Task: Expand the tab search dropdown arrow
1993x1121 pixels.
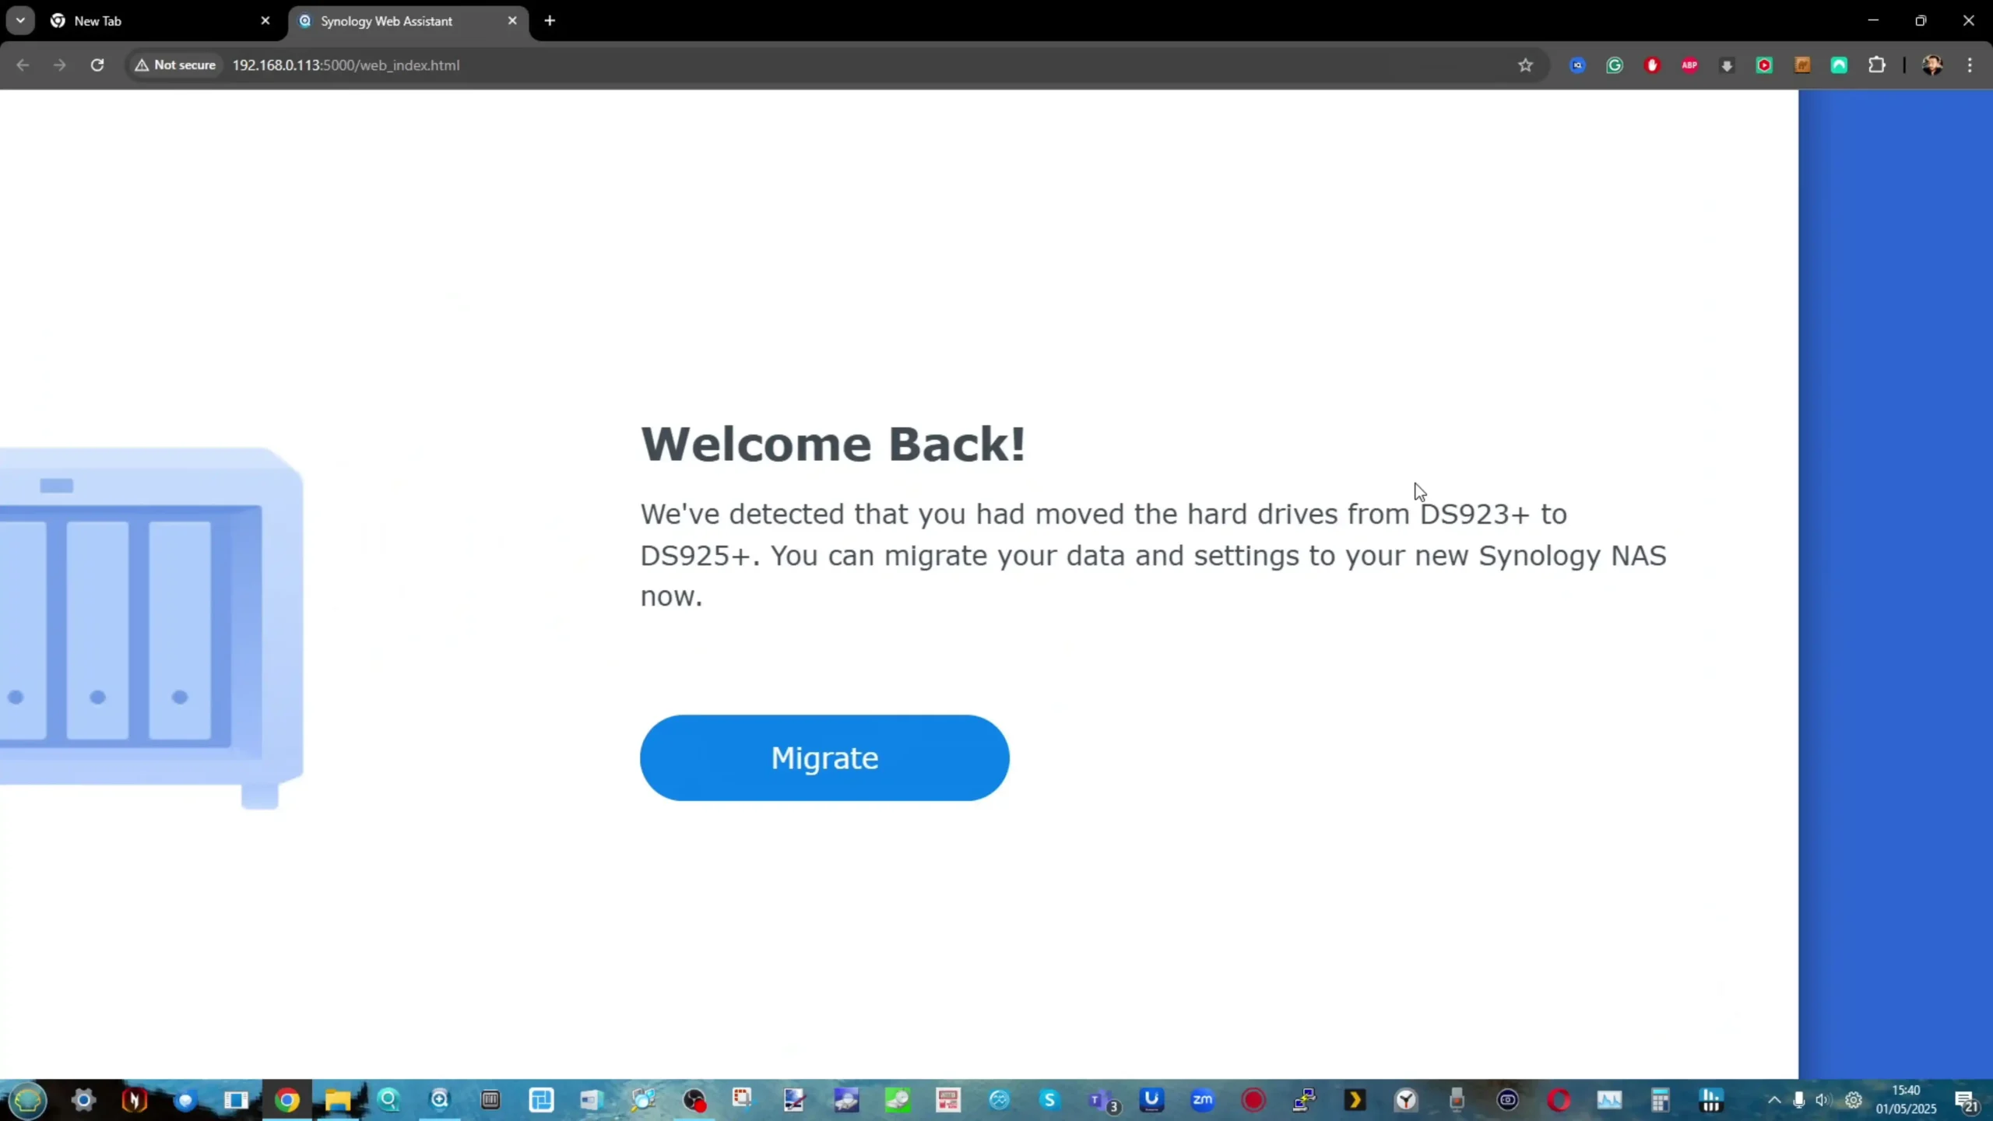Action: coord(20,21)
